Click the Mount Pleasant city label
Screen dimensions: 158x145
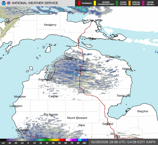77,118
